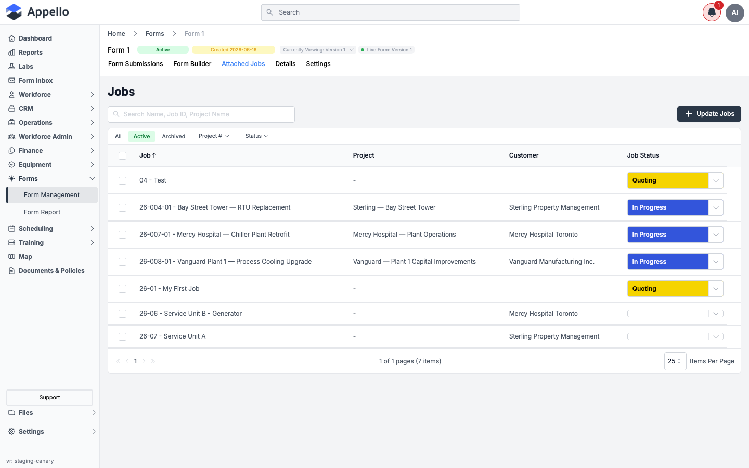749x468 pixels.
Task: Click the Forms lightbulb icon
Action: (x=11, y=179)
